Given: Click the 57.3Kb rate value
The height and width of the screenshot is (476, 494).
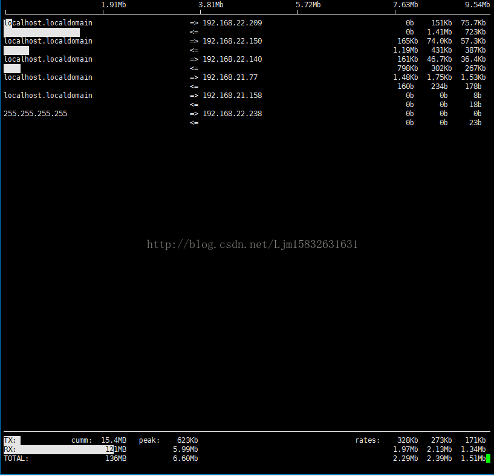Looking at the screenshot, I should pos(473,41).
